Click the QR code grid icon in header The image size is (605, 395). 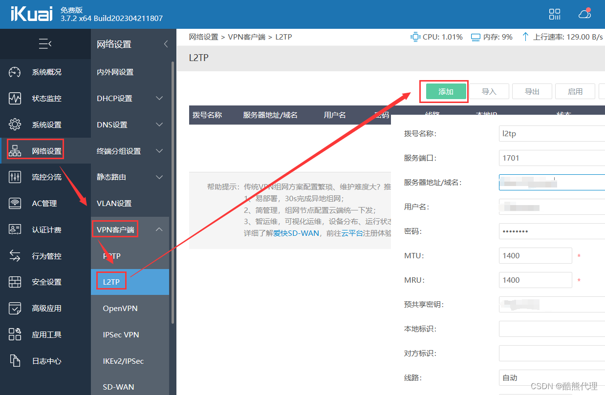(x=555, y=14)
